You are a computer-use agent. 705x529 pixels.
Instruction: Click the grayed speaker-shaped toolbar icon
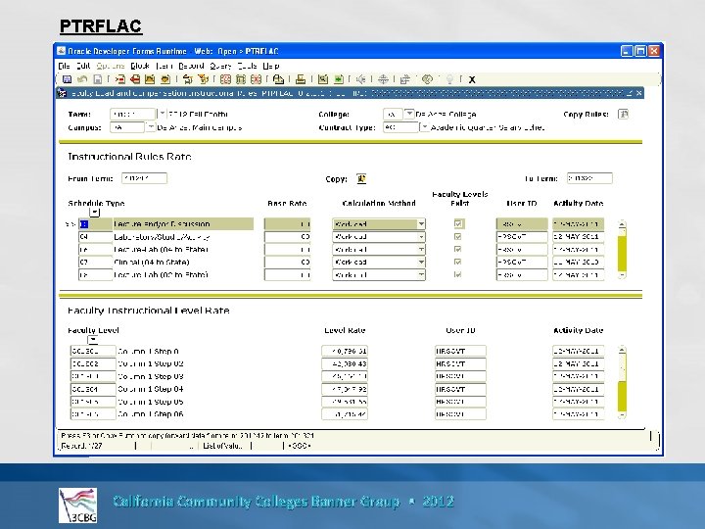coord(360,79)
